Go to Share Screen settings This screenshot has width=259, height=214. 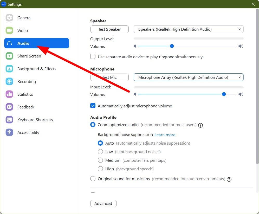coord(36,56)
